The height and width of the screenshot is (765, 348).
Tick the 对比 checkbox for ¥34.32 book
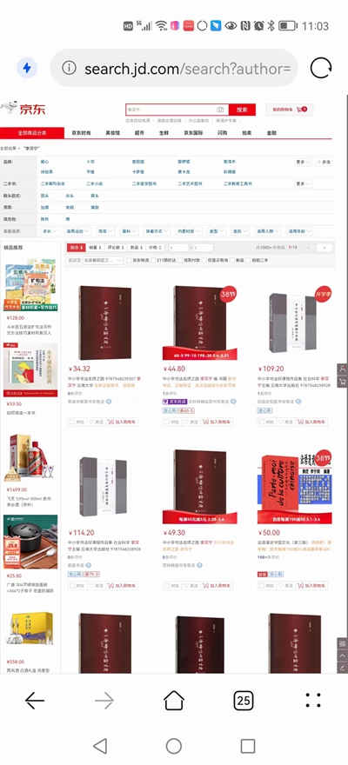click(72, 422)
